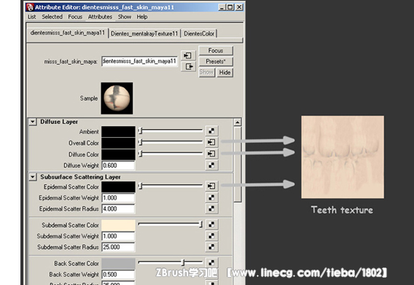Click Epidermal Scatter Weight value field
414x285 pixels.
click(x=118, y=198)
